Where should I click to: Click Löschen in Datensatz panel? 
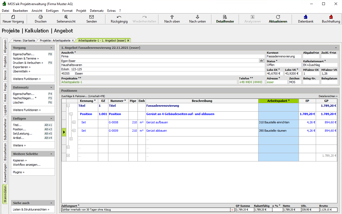18,102
